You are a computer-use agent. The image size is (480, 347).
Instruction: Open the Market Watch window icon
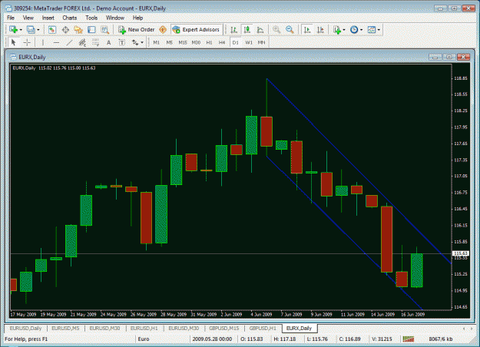click(52, 30)
